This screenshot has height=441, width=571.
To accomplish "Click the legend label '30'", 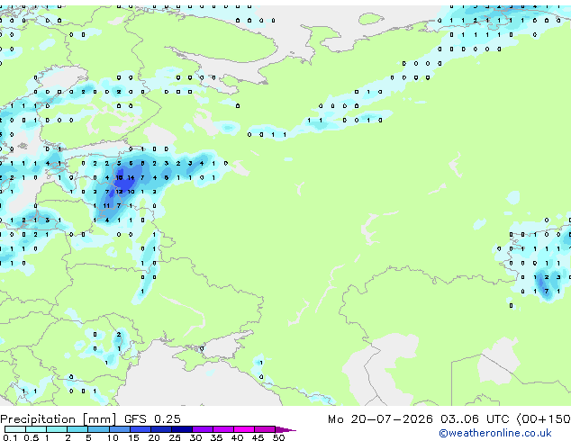I will tap(195, 437).
